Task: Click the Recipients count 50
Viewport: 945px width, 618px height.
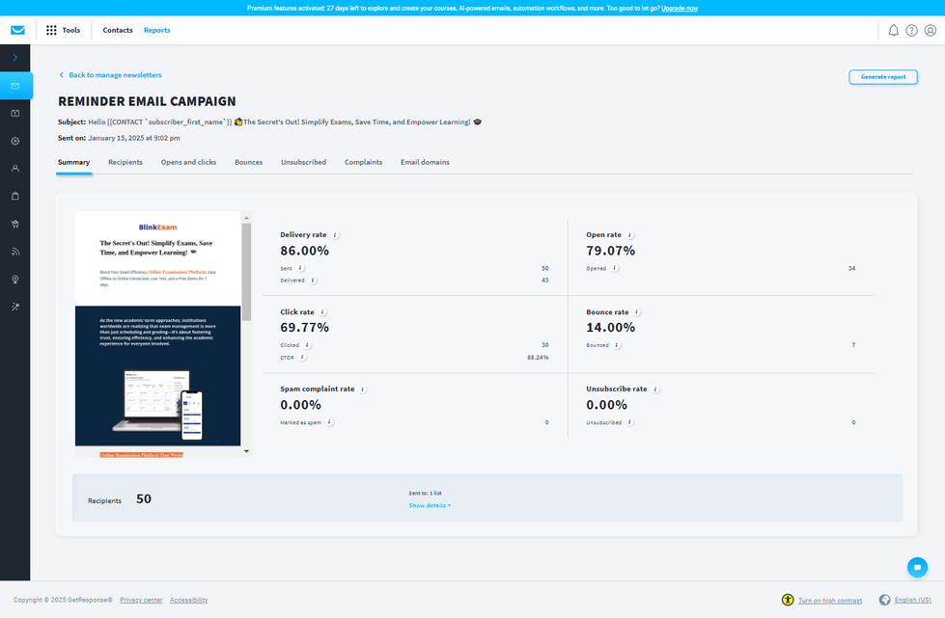Action: (144, 499)
